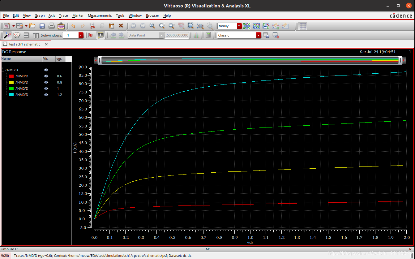Click the zoom in magnifier icon
This screenshot has width=415, height=259.
coord(162,26)
